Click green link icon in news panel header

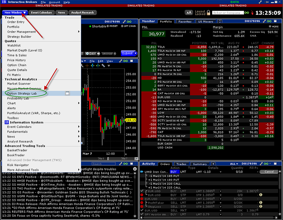126,164
